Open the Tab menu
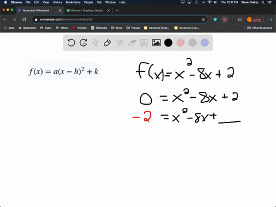The image size is (276, 207). coord(99,2)
